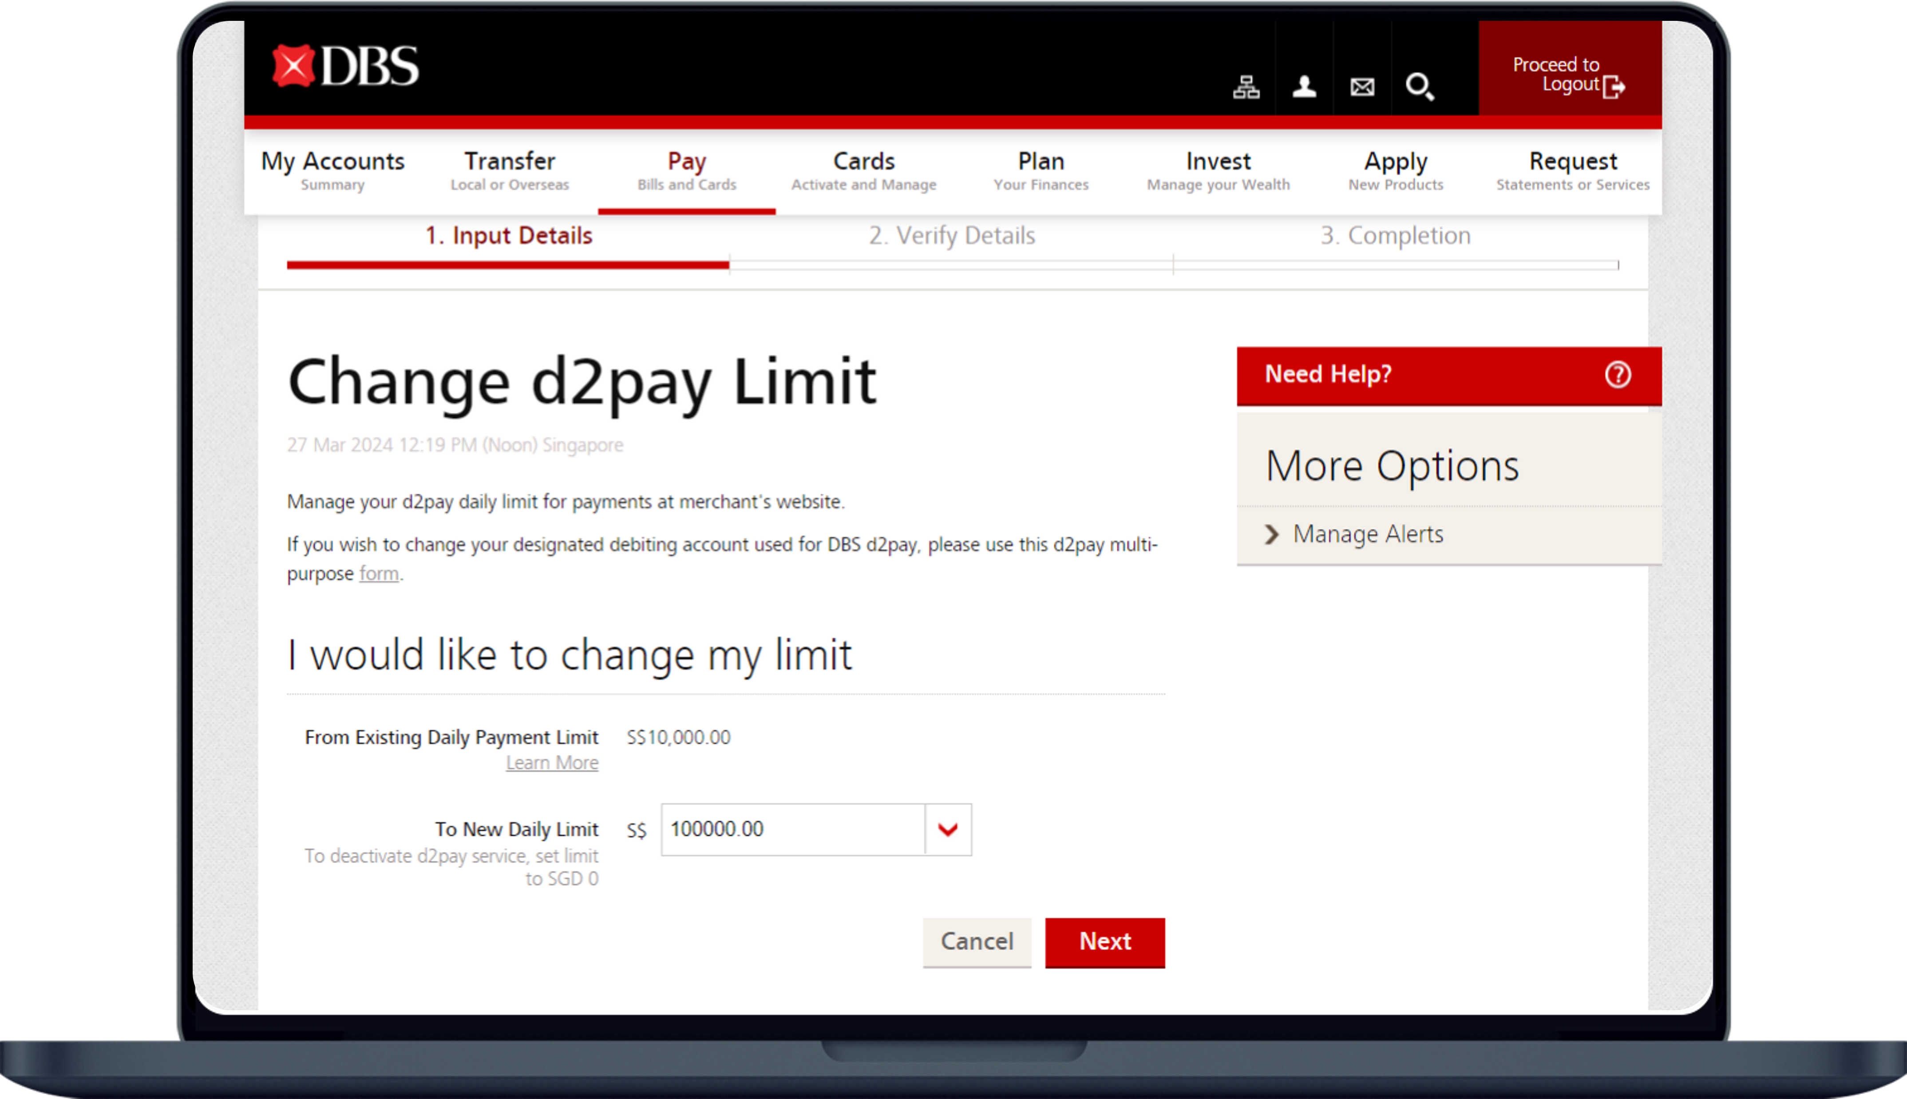This screenshot has width=1907, height=1099.
Task: Open the My Accounts menu
Action: (x=332, y=171)
